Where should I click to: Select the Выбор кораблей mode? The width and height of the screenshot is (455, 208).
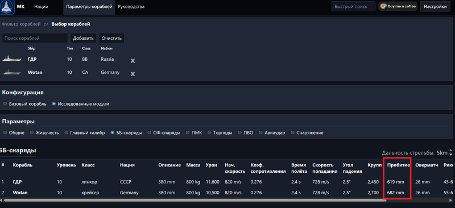tap(71, 24)
